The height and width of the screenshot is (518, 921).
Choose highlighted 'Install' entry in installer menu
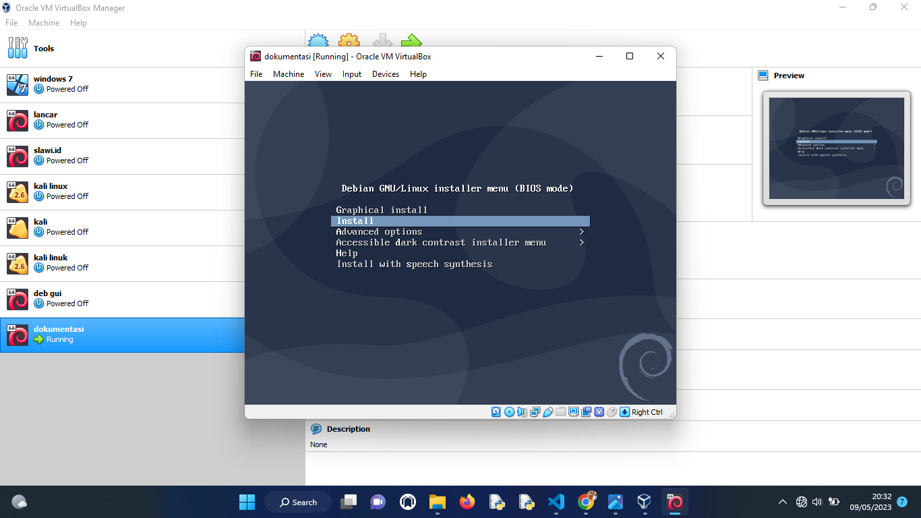pyautogui.click(x=460, y=221)
